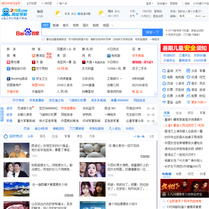
Task: Expand the 登录 login dropdown
Action: [x=150, y=3]
